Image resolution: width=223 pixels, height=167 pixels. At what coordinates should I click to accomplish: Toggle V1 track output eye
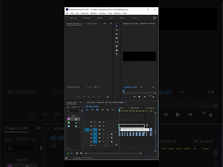coord(103,130)
